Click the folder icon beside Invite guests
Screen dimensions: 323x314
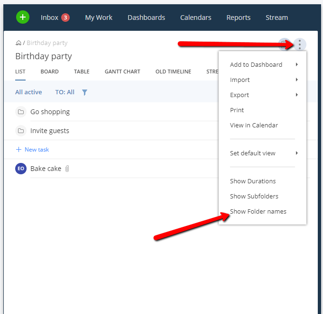click(20, 131)
